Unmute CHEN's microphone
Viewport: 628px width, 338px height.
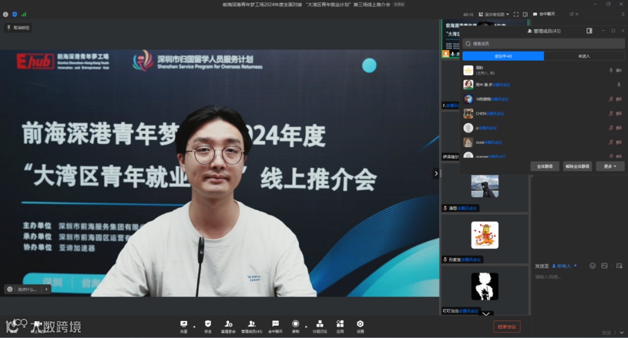611,113
